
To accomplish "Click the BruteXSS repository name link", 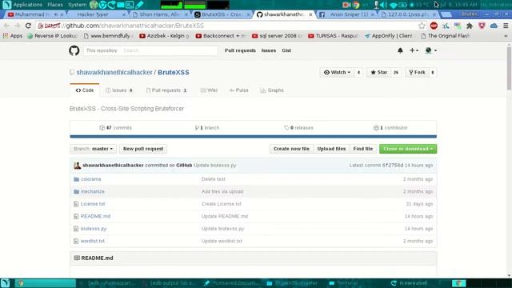I will pyautogui.click(x=174, y=73).
